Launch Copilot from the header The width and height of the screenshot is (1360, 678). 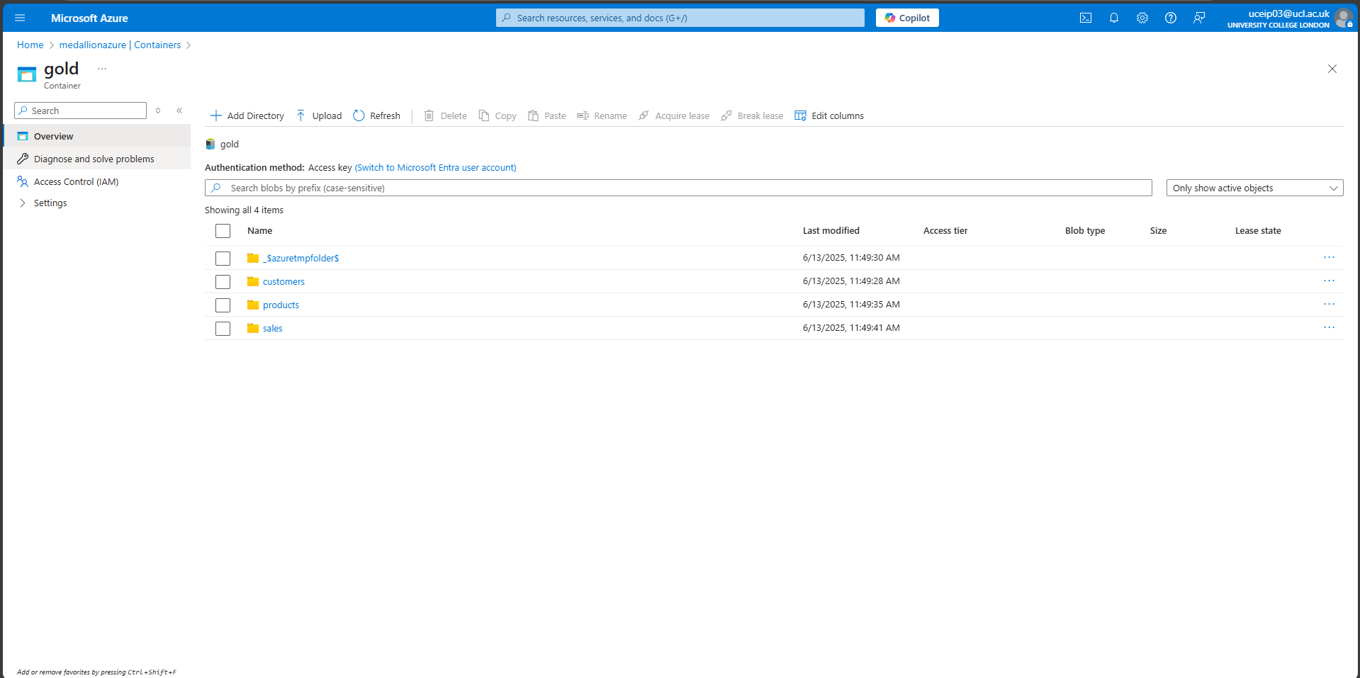(x=907, y=18)
